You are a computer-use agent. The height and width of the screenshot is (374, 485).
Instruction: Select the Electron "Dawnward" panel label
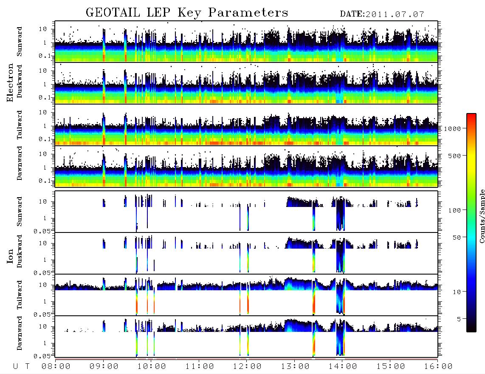20,163
